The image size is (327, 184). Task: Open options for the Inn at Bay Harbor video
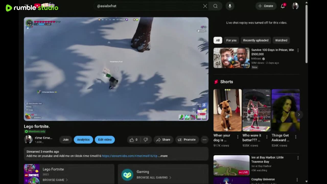[298, 158]
